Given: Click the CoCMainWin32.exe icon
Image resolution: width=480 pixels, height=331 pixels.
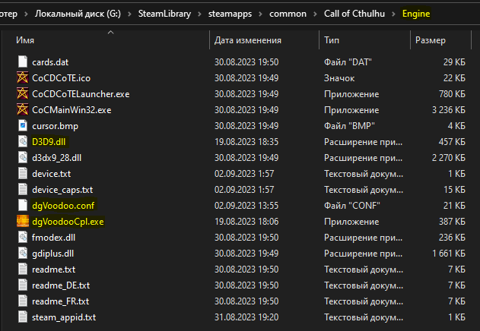Looking at the screenshot, I should 22,109.
